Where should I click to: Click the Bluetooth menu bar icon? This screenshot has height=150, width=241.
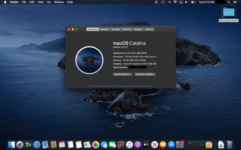point(169,2)
